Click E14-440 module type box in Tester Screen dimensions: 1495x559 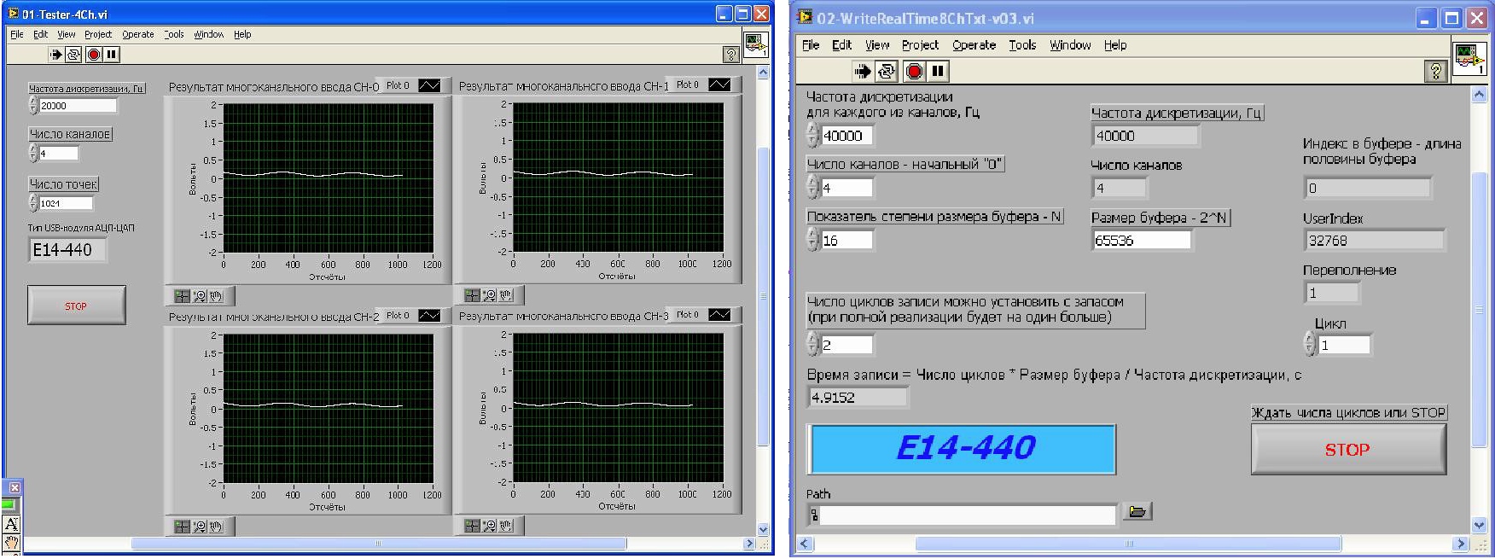click(67, 250)
